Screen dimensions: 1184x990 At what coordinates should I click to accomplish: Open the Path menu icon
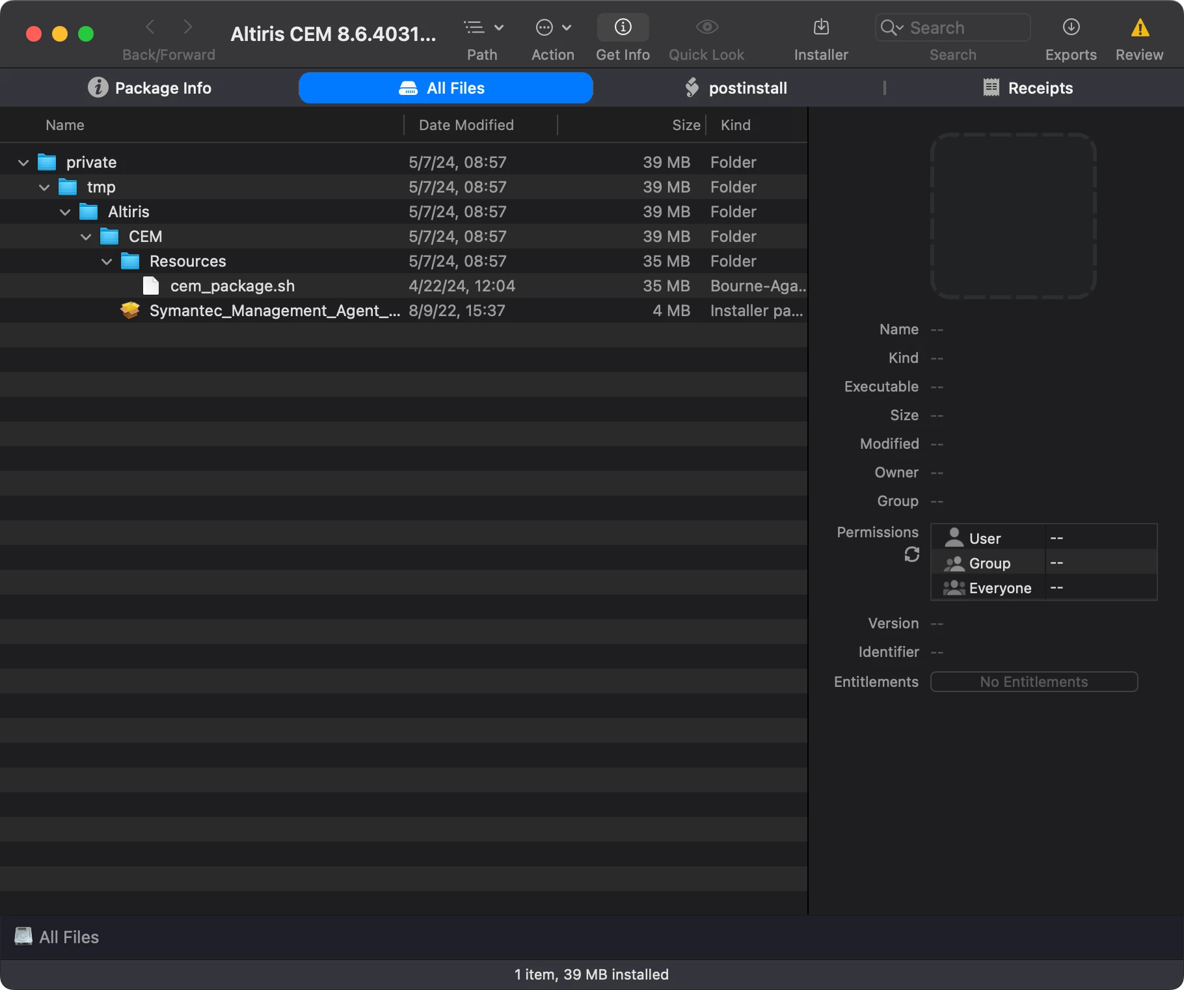point(483,27)
